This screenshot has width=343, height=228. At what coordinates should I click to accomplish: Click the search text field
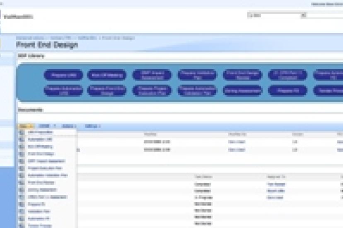click(x=325, y=15)
